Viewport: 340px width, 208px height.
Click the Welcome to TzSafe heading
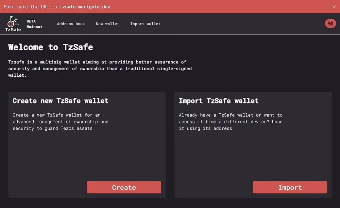(x=50, y=47)
